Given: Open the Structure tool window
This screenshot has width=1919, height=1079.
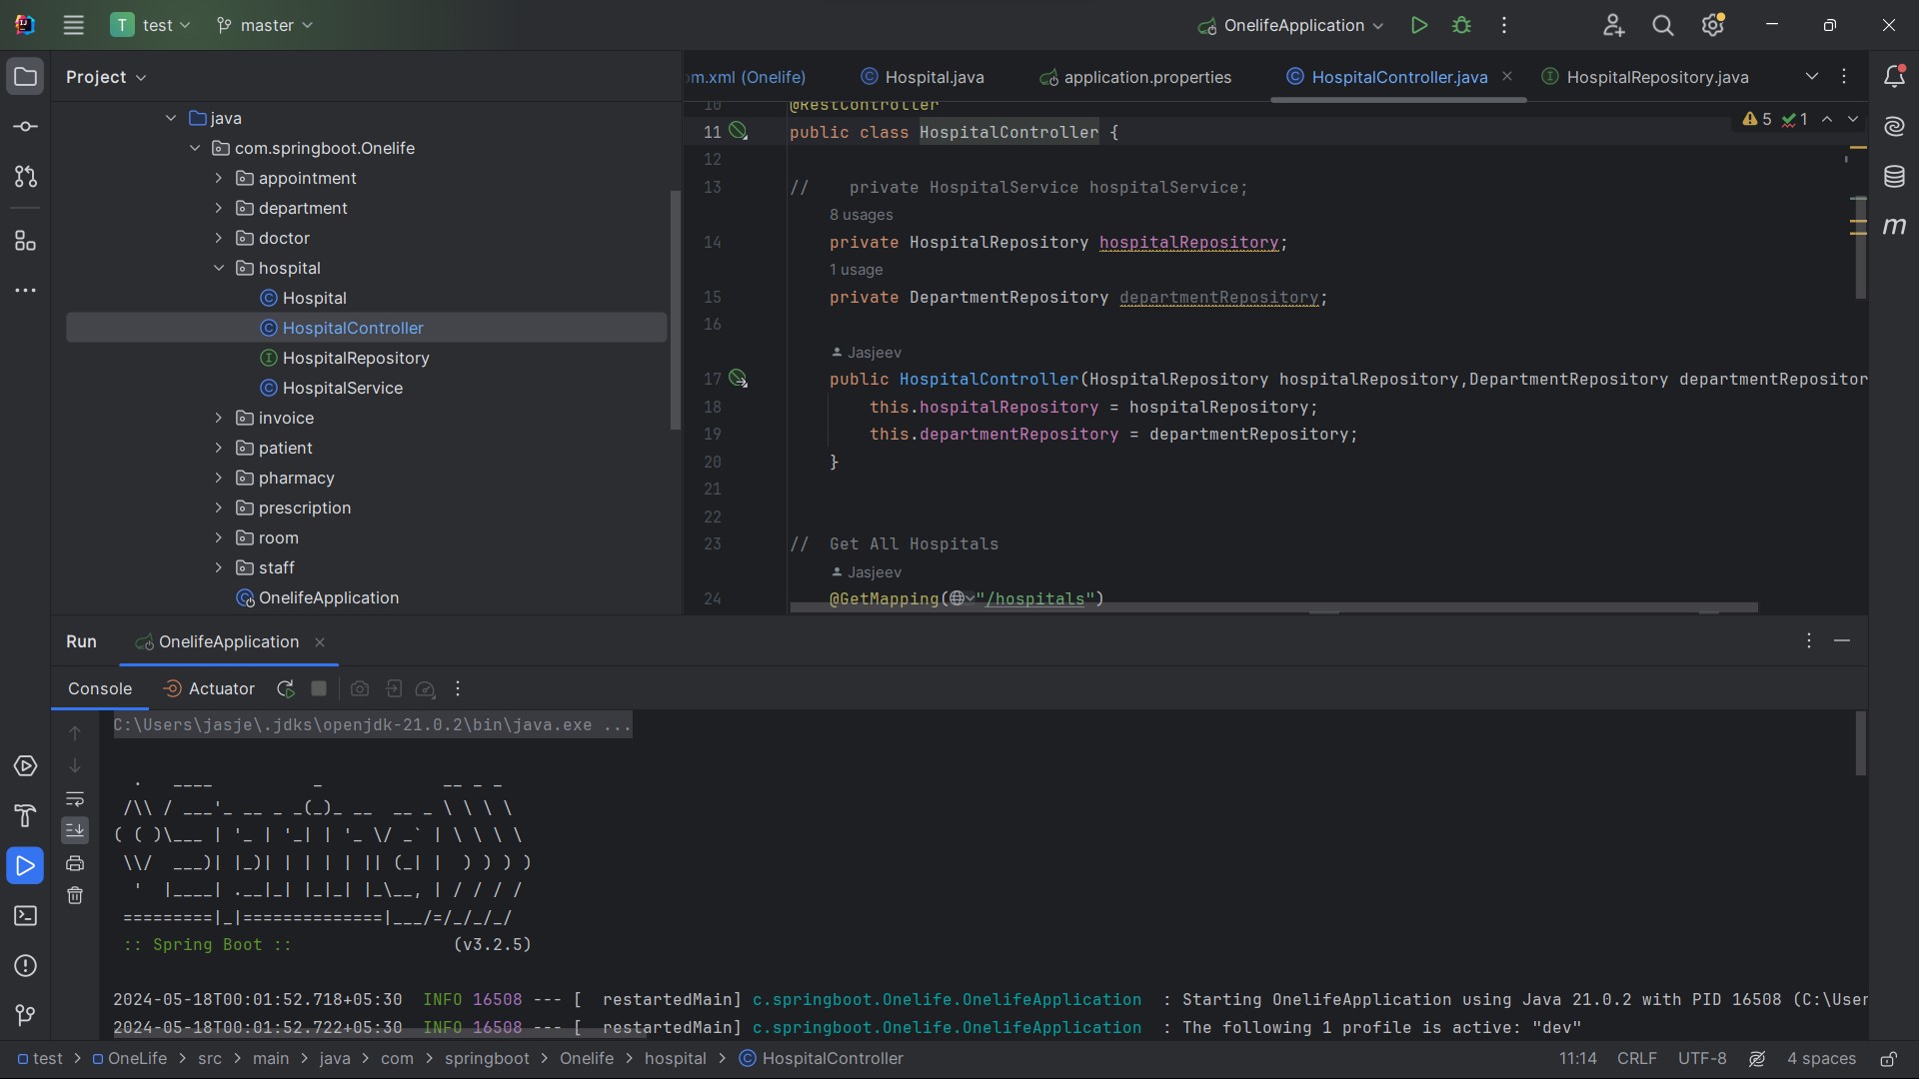Looking at the screenshot, I should click(26, 241).
